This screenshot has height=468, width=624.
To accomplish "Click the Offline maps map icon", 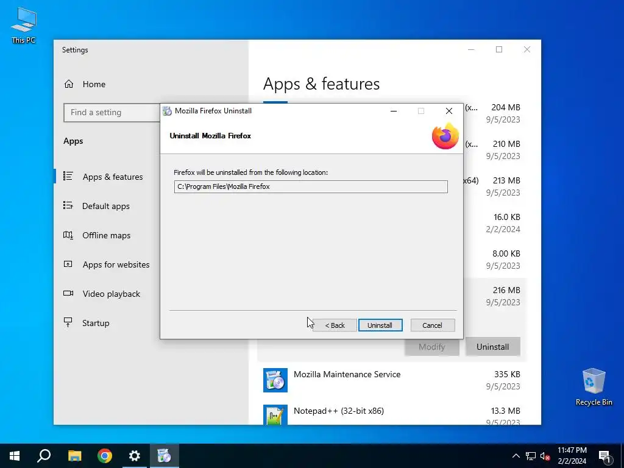I will [68, 235].
